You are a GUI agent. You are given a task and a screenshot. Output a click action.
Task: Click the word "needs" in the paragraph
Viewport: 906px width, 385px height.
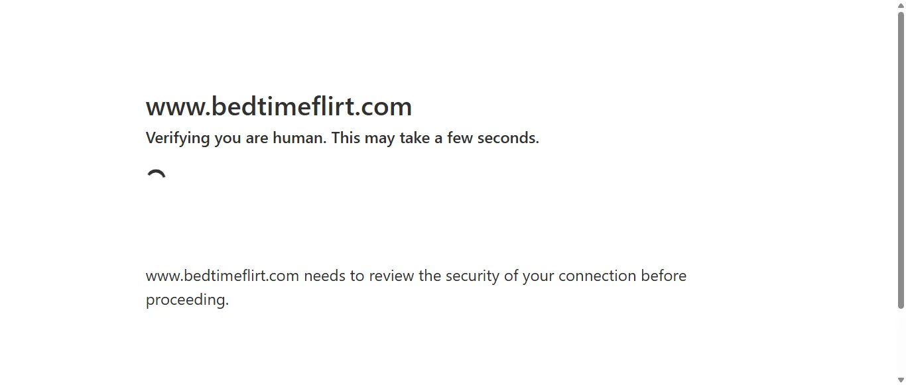point(324,276)
